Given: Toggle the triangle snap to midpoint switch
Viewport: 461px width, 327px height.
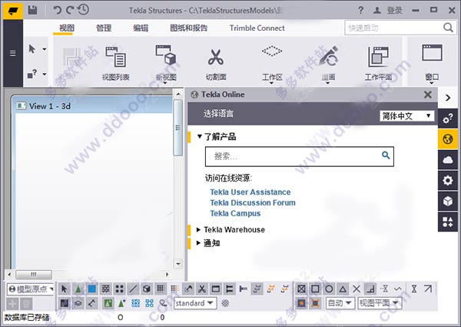Looking at the screenshot, I should point(343,289).
